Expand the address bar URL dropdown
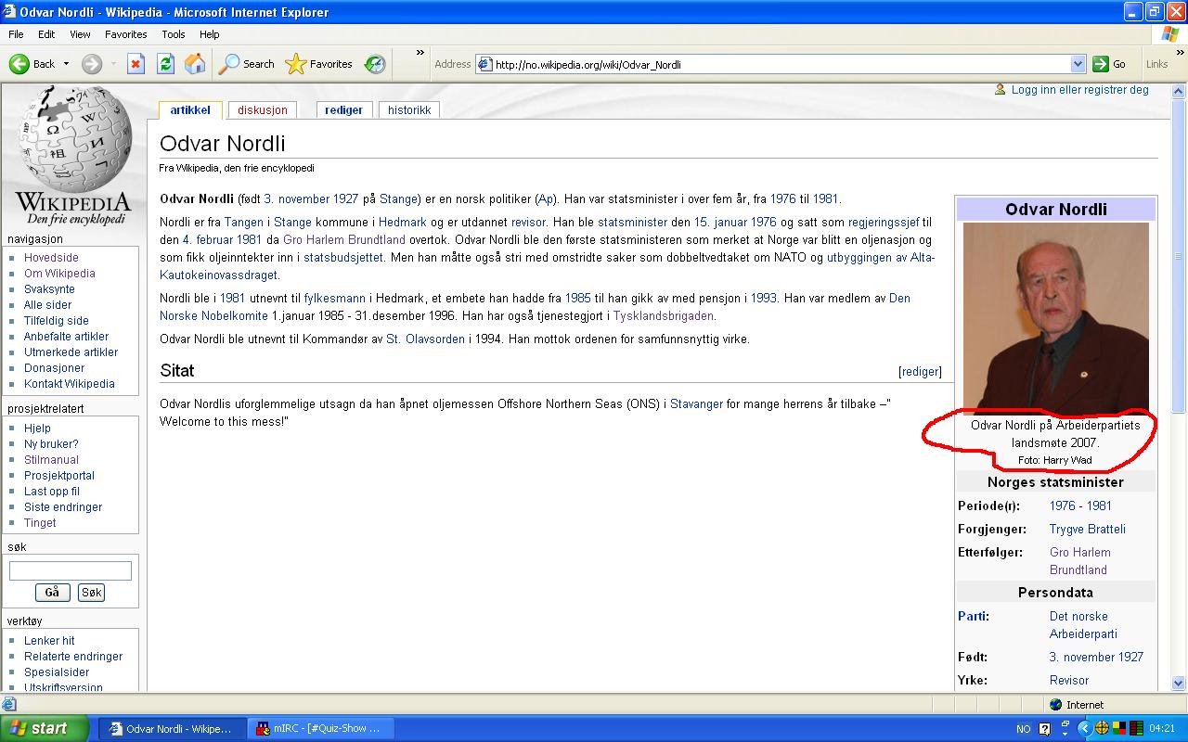 1078,64
